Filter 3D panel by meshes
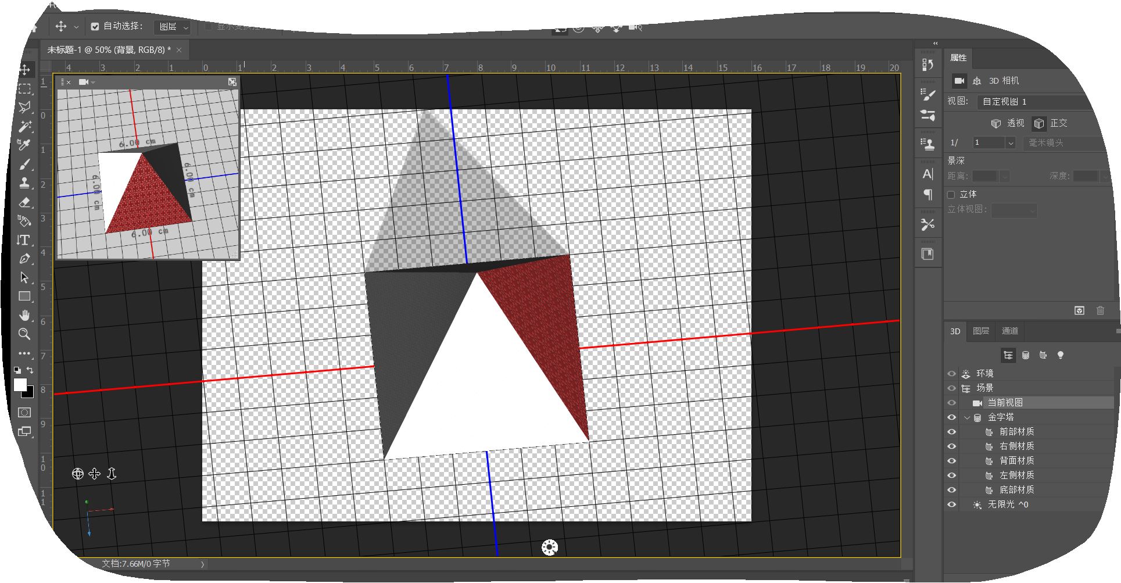1121x583 pixels. (x=1026, y=355)
